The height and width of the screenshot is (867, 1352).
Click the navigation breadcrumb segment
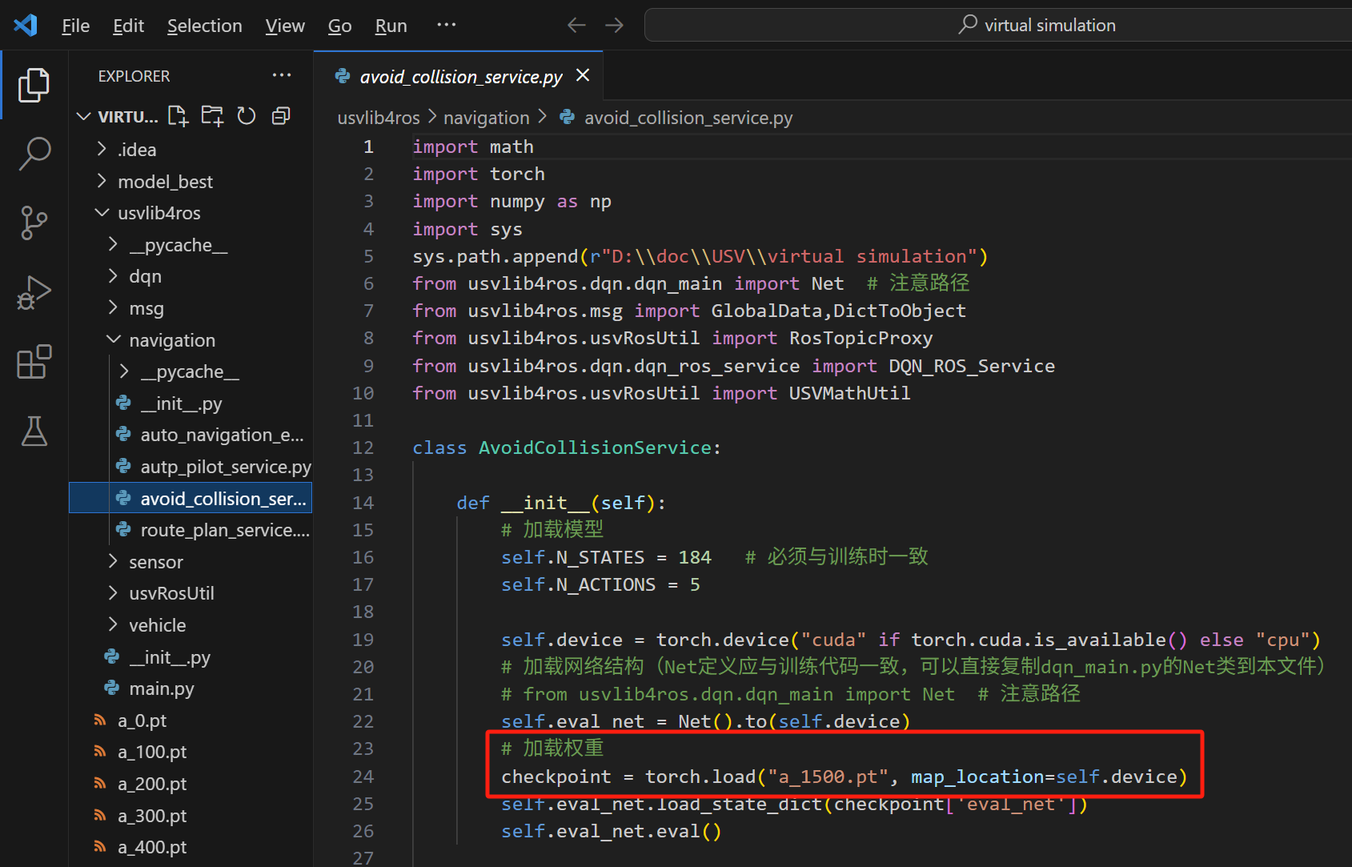[486, 118]
